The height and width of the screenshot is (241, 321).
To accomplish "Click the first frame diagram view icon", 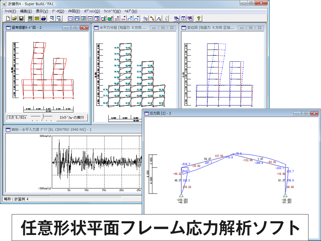I will 70,18.
